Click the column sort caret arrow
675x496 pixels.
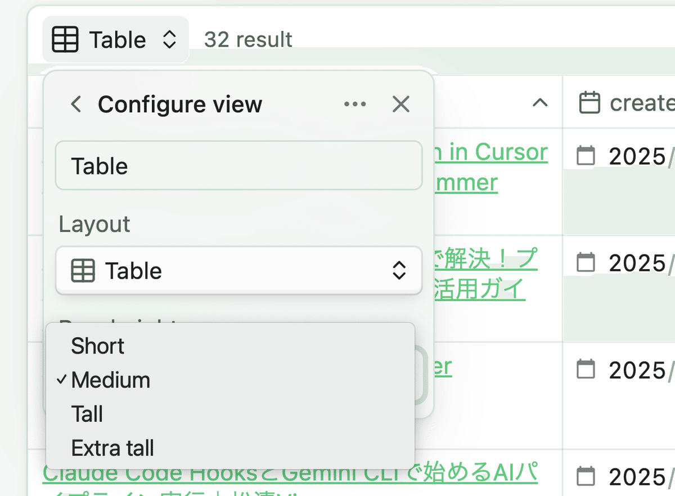click(x=539, y=103)
